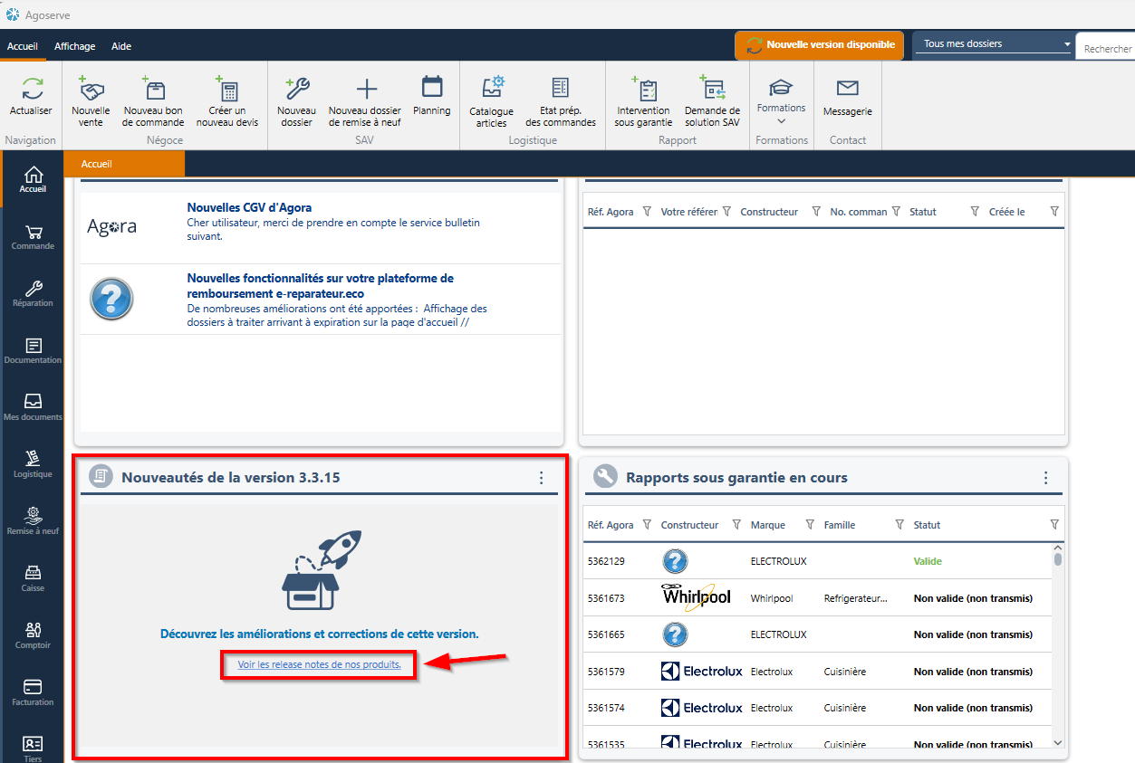Open Réparation in the sidebar

[33, 294]
